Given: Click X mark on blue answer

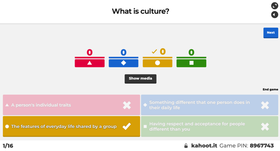Looking at the screenshot, I should (265, 105).
